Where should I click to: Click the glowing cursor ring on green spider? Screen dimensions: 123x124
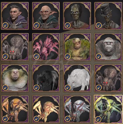pos(103,105)
